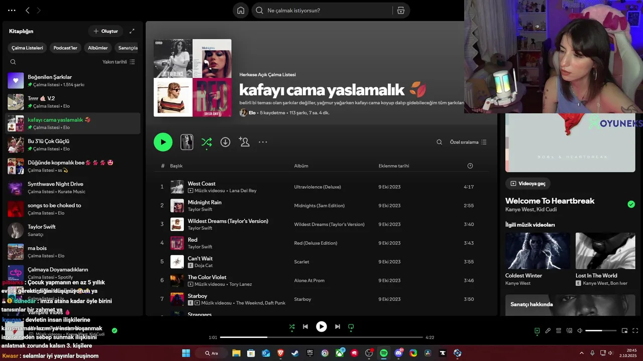Open the lyrics microphone icon
This screenshot has width=643, height=361.
[548, 330]
